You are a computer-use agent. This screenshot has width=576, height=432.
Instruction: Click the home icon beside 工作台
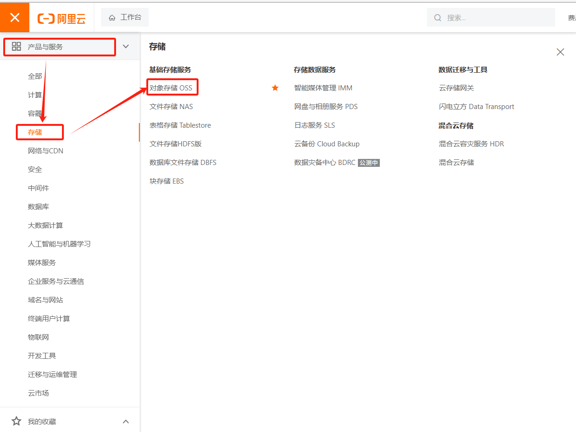click(112, 18)
